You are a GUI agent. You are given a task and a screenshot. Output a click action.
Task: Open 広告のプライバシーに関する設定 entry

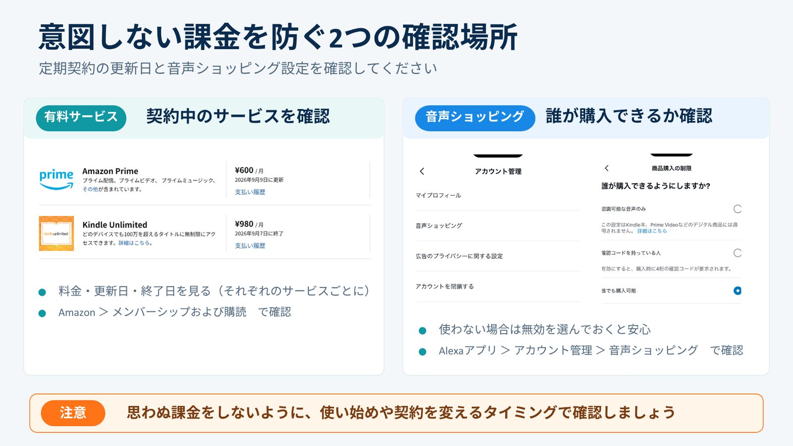tap(498, 256)
